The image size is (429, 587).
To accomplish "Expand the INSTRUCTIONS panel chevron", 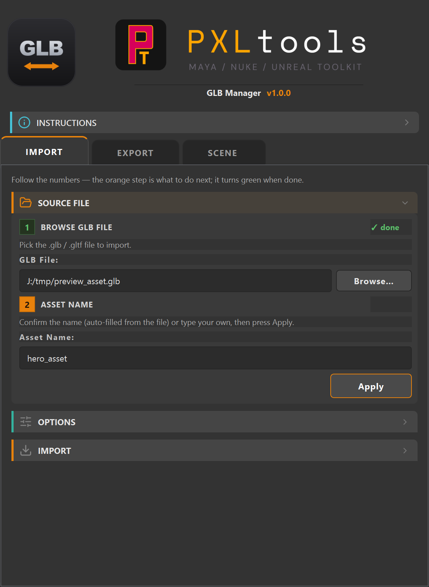I will tap(406, 122).
